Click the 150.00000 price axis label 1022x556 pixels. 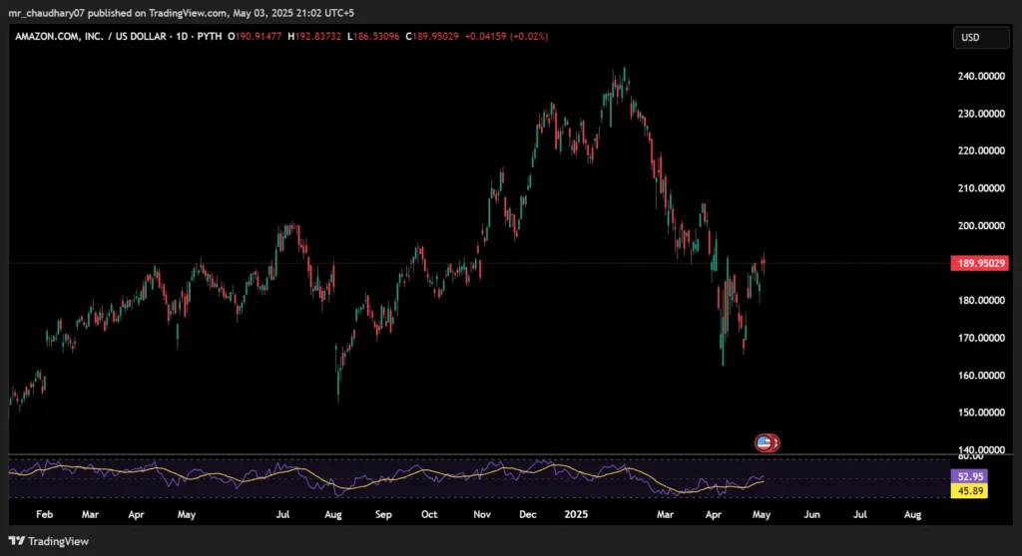(x=981, y=413)
